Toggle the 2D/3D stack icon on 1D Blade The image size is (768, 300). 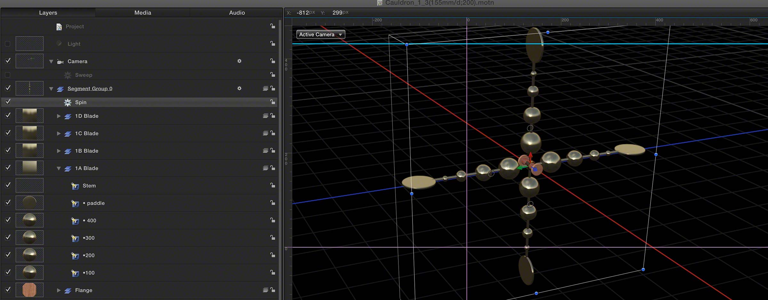[265, 116]
